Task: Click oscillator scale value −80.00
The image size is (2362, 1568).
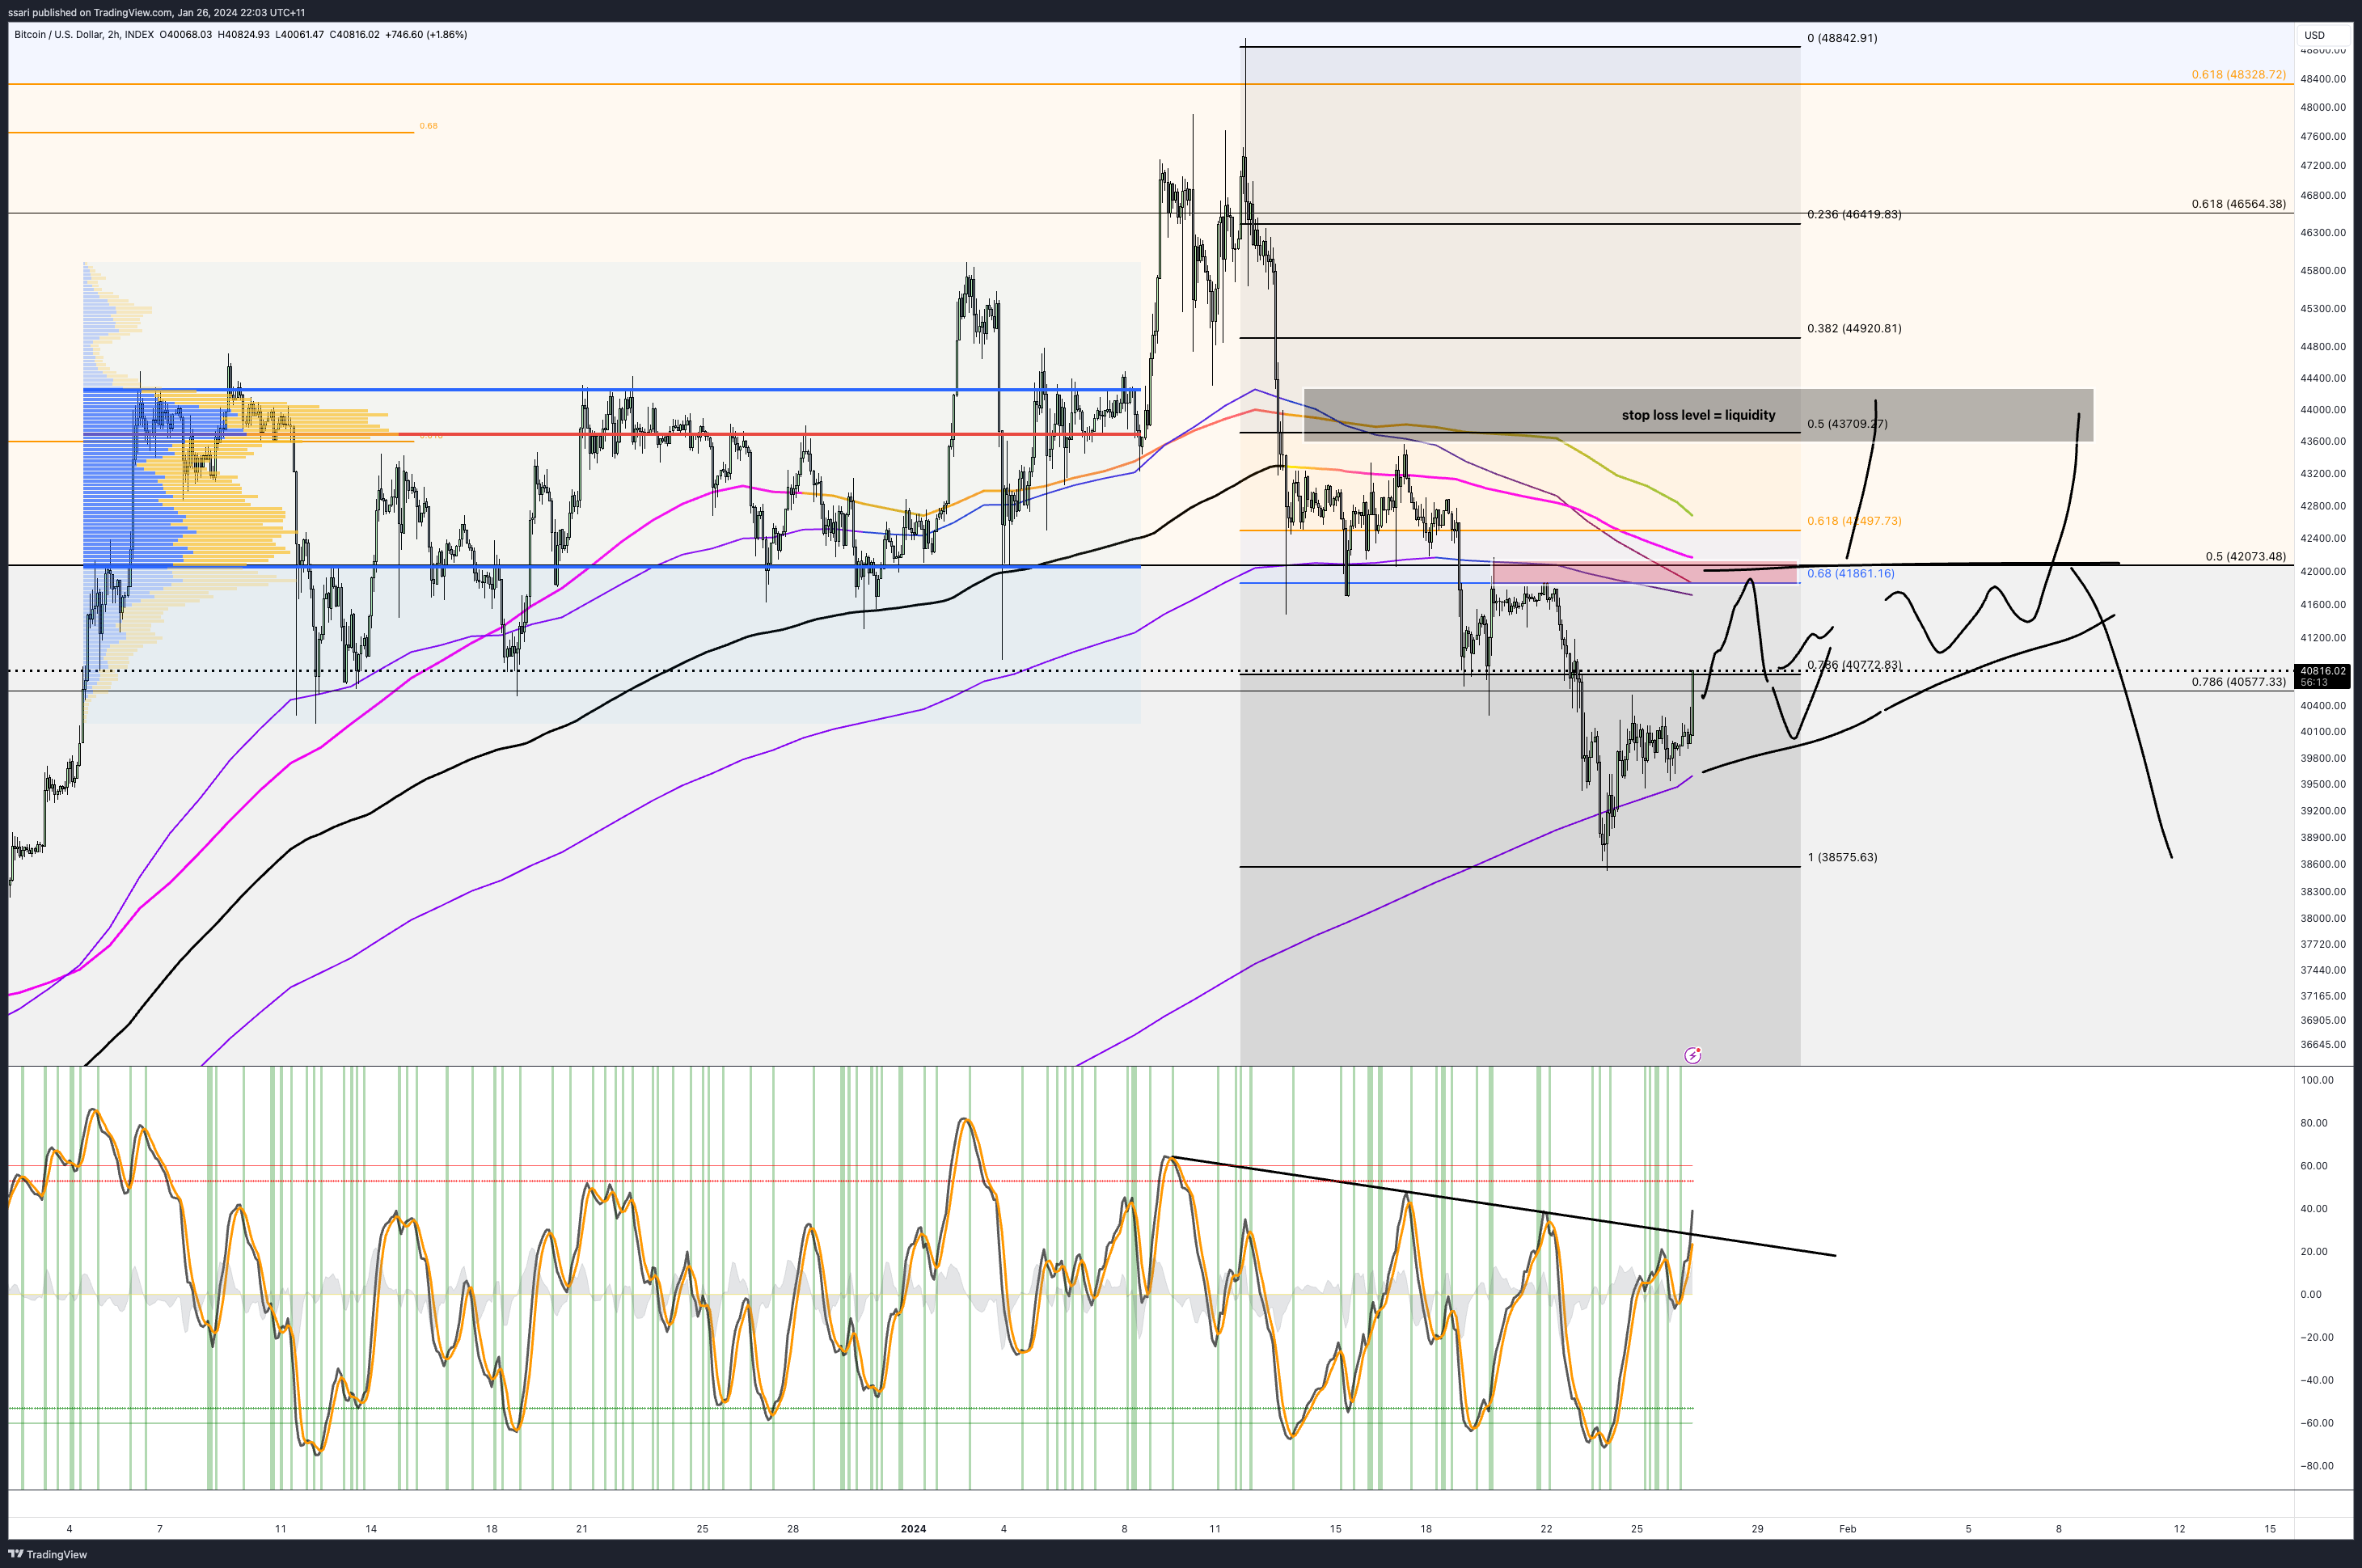Action: 2316,1466
